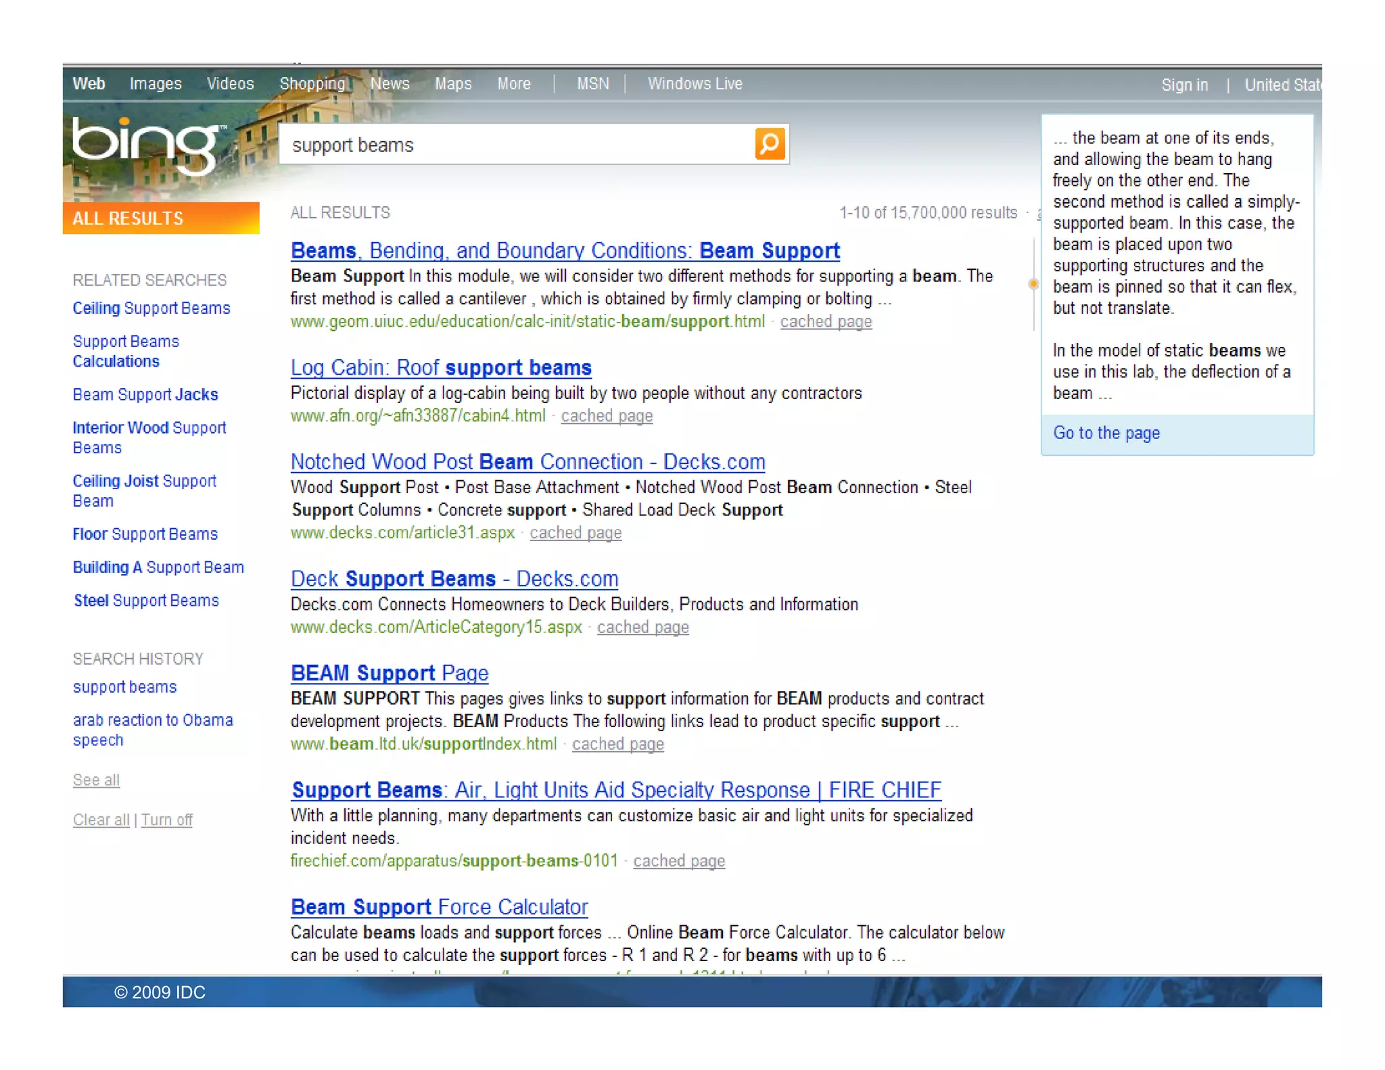Open Go to the page link in preview
The image size is (1385, 1070).
[x=1106, y=433]
